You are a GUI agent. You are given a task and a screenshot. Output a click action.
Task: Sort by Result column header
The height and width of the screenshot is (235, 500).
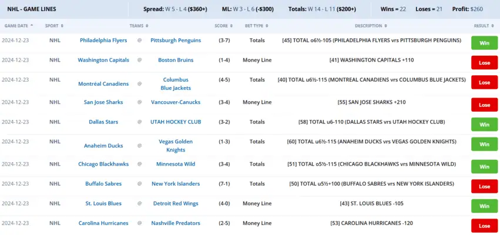pos(484,26)
